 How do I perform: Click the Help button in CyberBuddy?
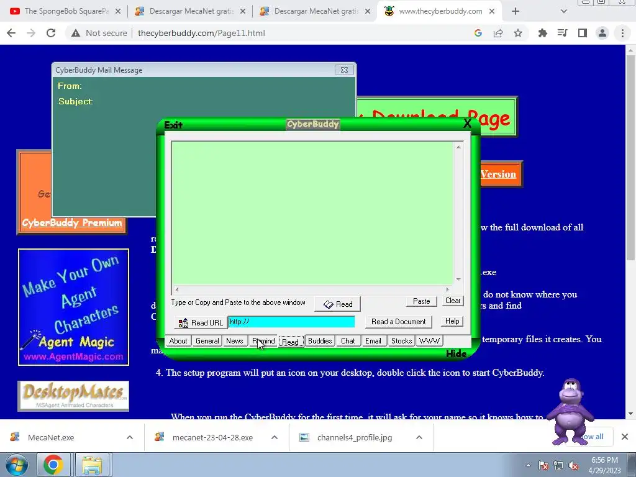click(x=452, y=321)
